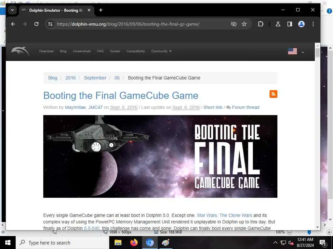The height and width of the screenshot is (249, 333).
Task: Click the muted volume tray icon
Action: tap(291, 243)
